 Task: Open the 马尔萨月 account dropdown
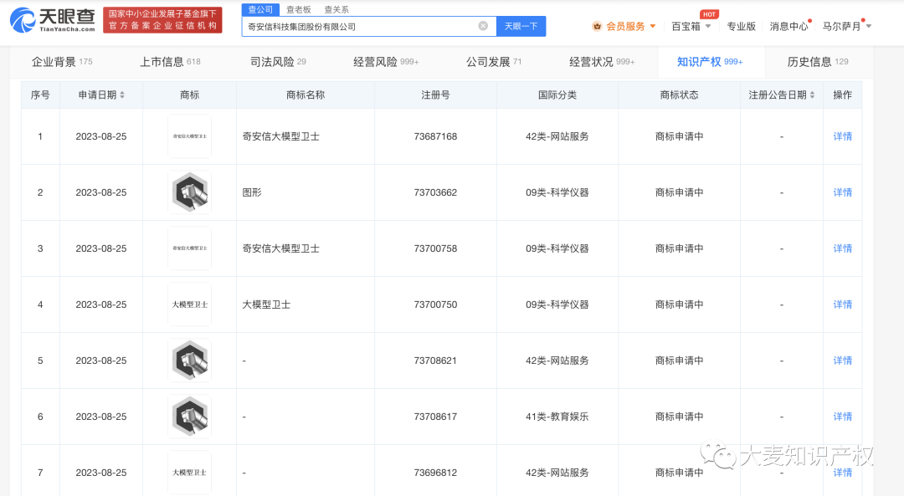pyautogui.click(x=867, y=26)
